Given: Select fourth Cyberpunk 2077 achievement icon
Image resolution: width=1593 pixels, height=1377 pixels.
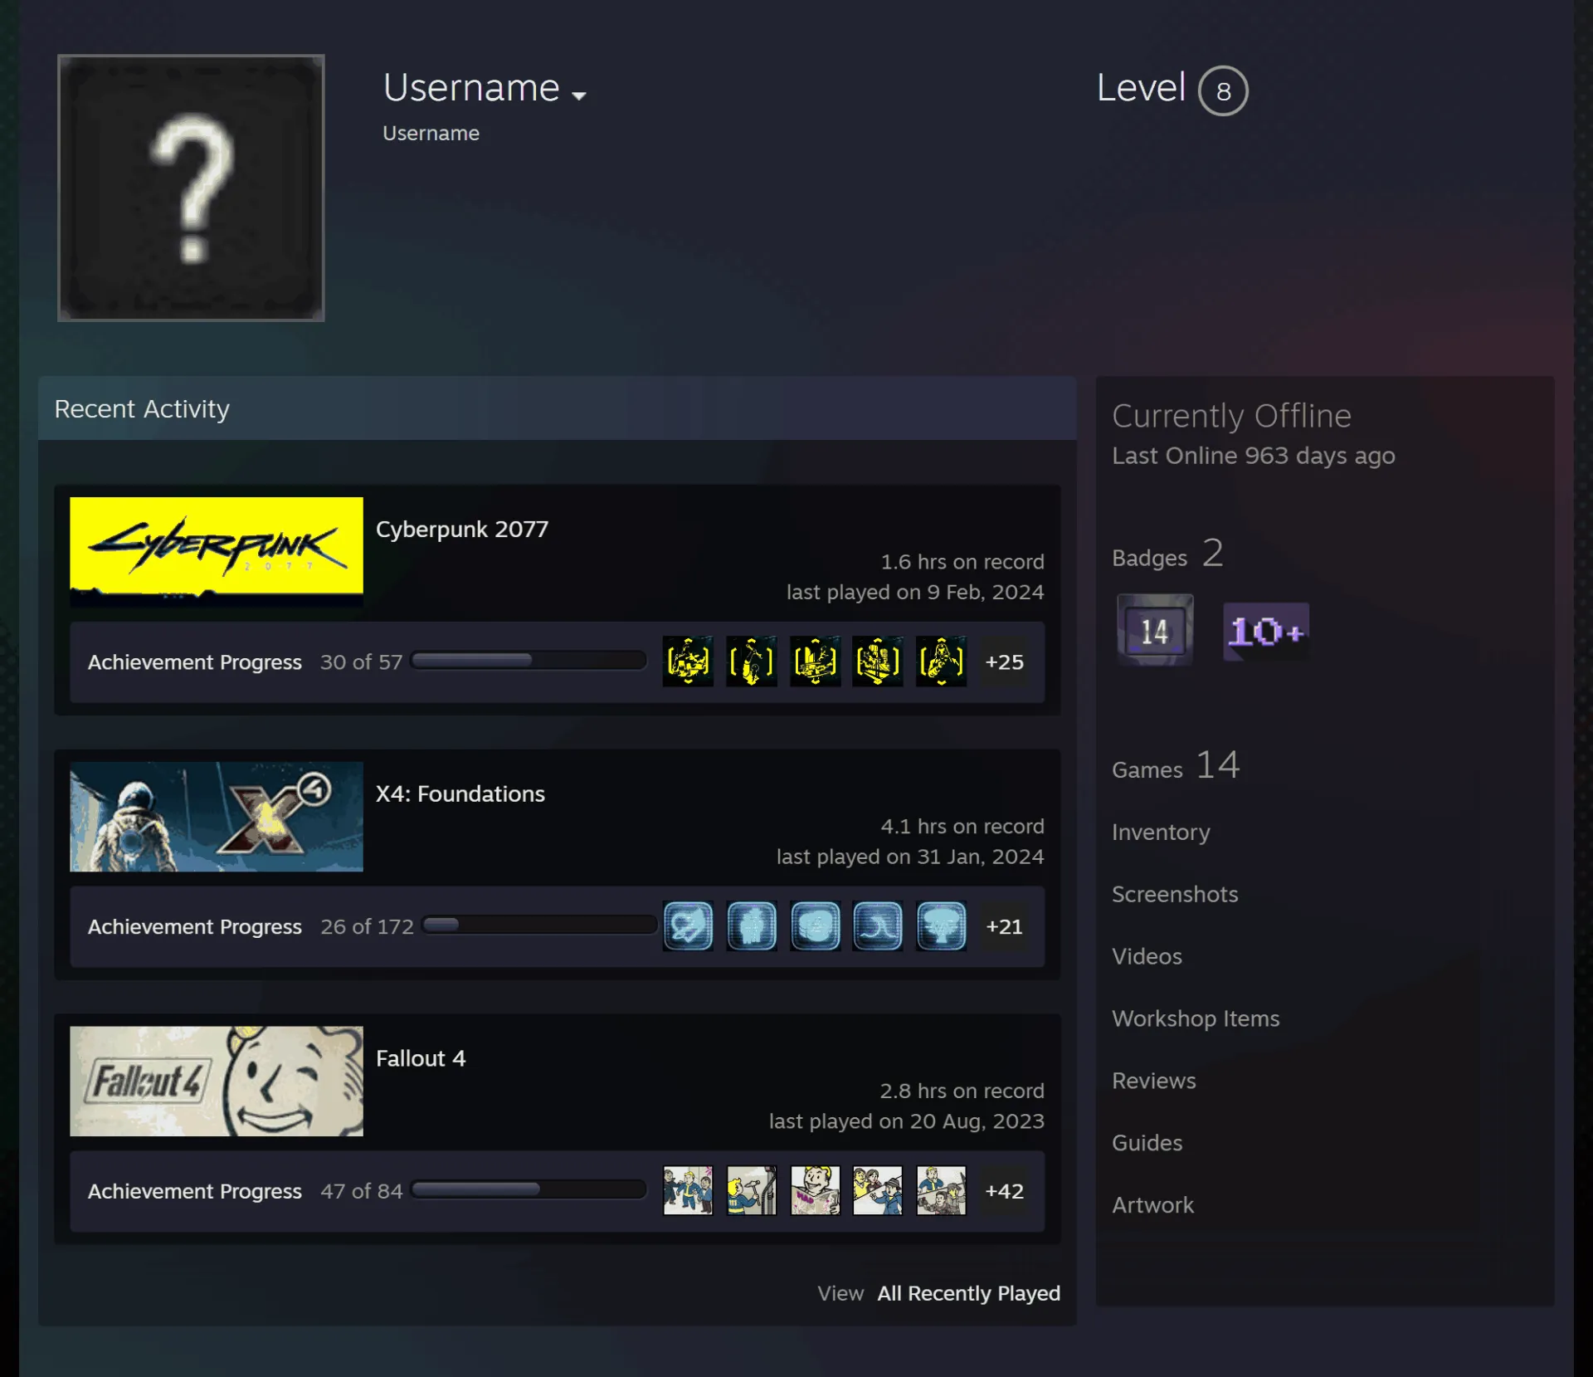Looking at the screenshot, I should click(x=878, y=662).
